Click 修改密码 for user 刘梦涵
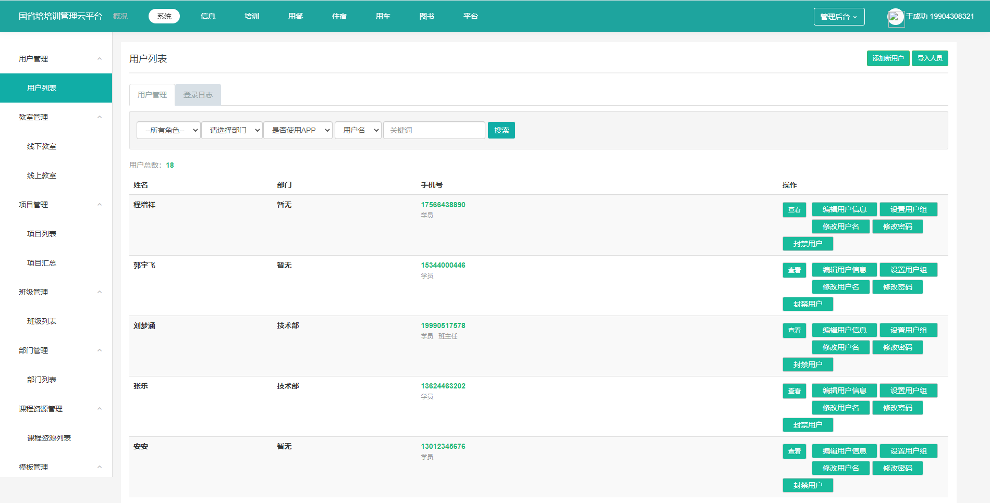Viewport: 990px width, 503px height. (x=897, y=347)
